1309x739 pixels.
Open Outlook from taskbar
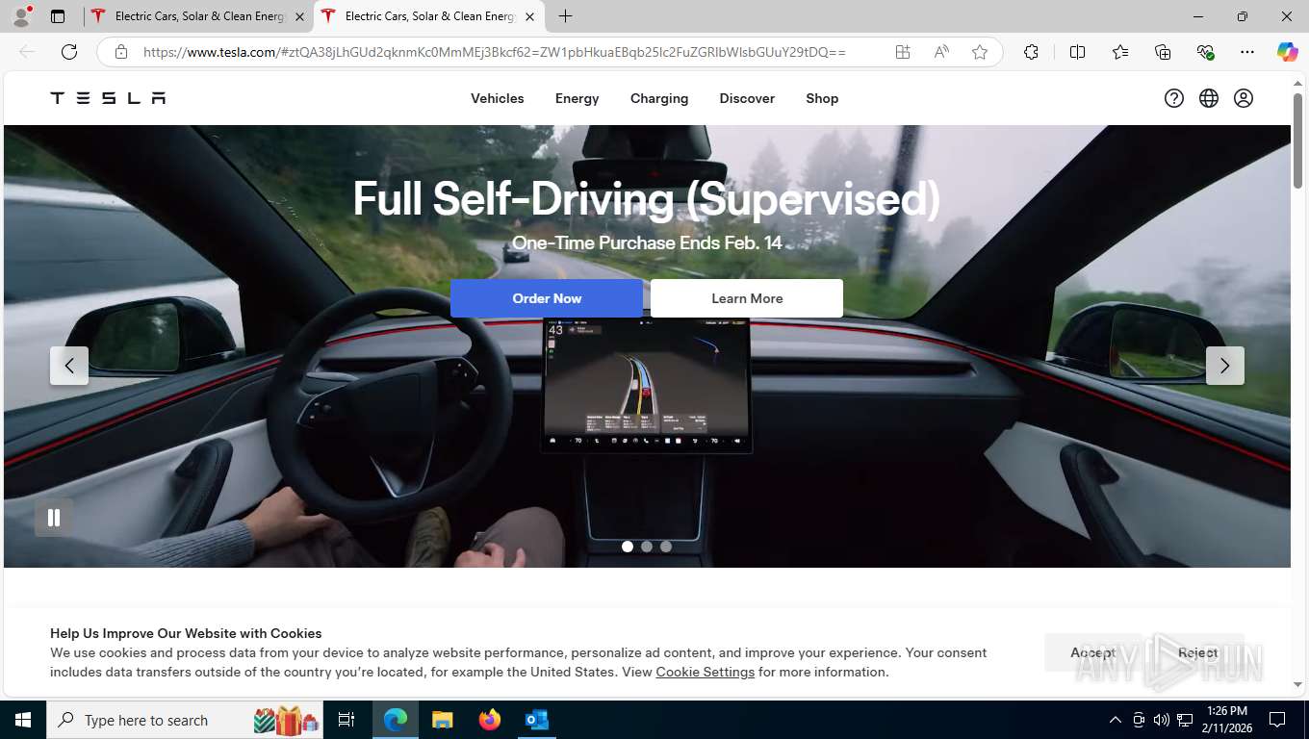point(536,720)
